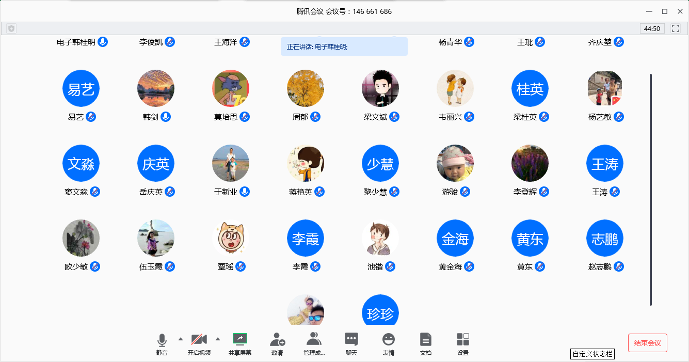
Task: Turn on the camera (开启视频)
Action: (x=199, y=340)
